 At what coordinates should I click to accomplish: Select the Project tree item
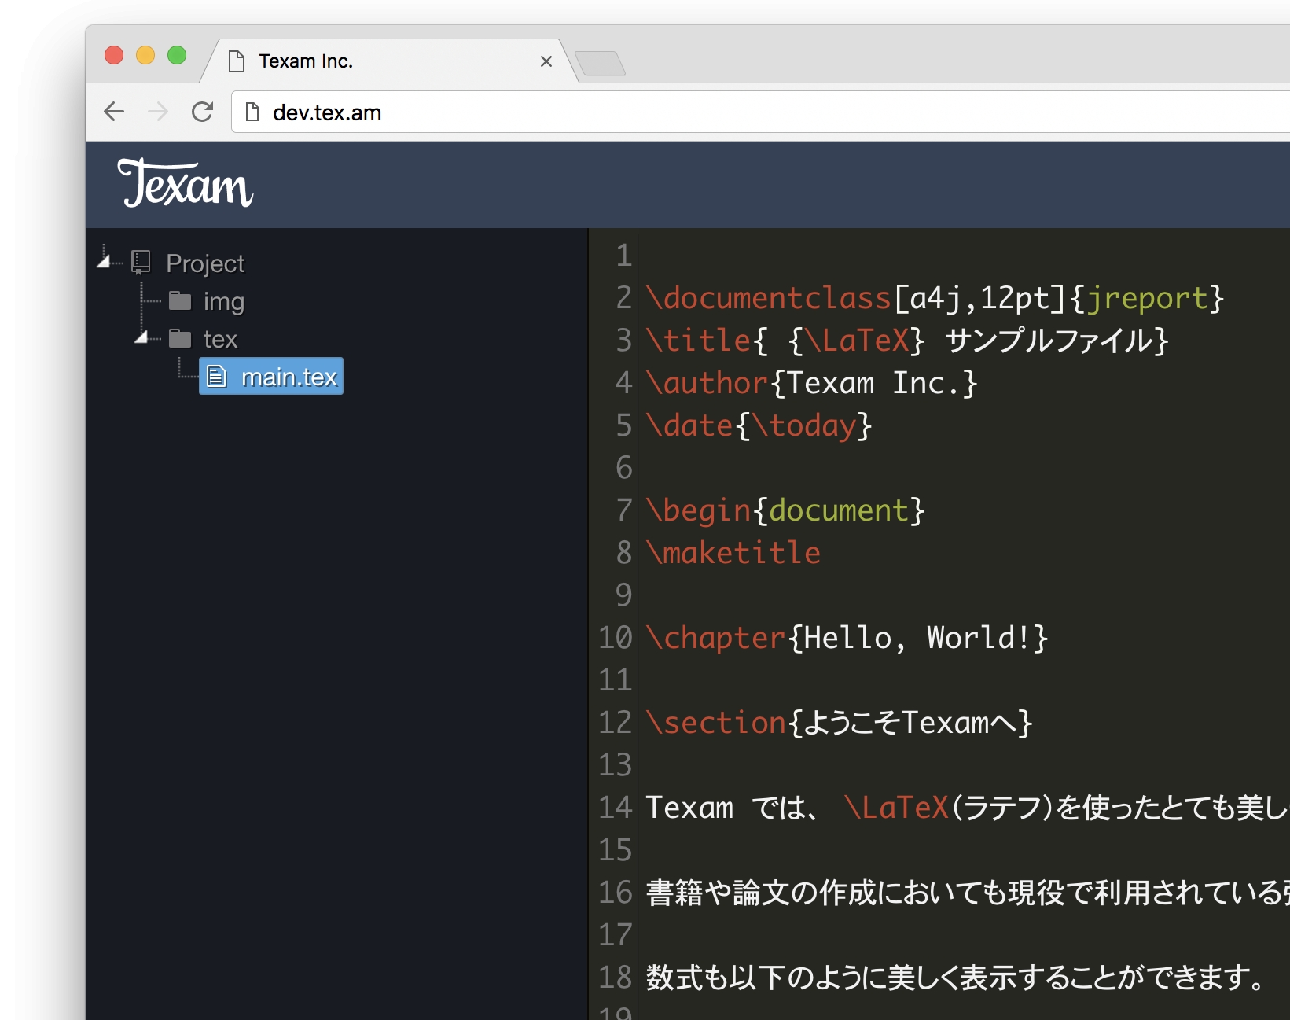205,263
